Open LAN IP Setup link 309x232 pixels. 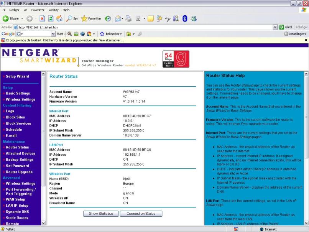pyautogui.click(x=17, y=206)
